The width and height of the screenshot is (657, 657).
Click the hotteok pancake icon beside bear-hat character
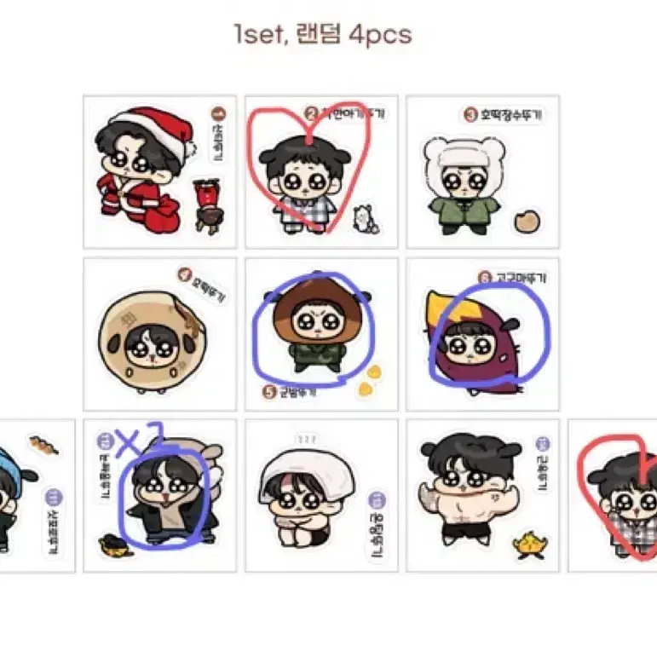tap(527, 222)
